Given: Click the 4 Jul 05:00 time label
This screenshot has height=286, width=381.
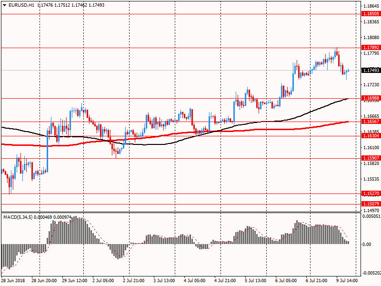Looking at the screenshot, I should pos(194,280).
